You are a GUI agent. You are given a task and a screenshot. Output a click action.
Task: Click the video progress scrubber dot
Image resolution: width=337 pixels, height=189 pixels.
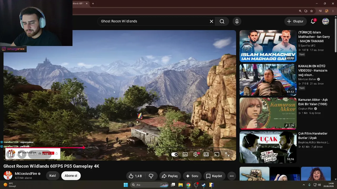pos(84,148)
